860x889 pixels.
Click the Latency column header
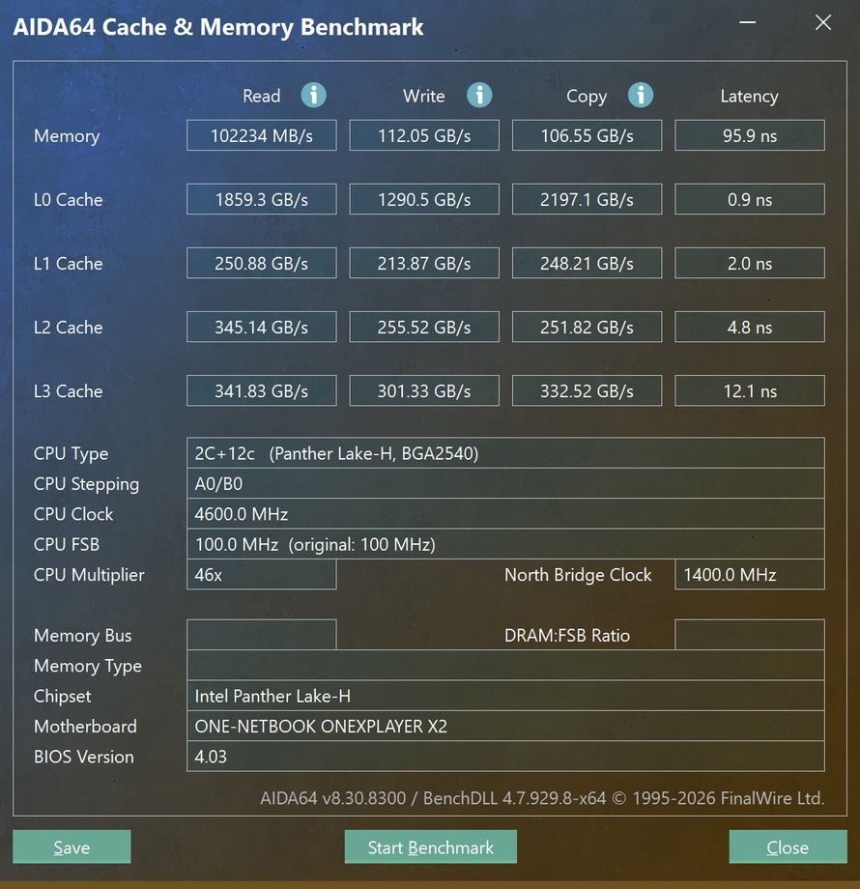tap(749, 96)
